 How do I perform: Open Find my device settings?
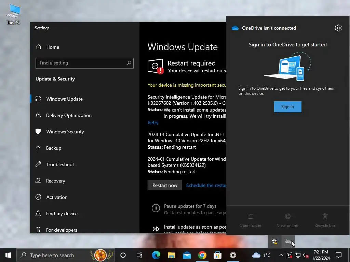pyautogui.click(x=85, y=214)
